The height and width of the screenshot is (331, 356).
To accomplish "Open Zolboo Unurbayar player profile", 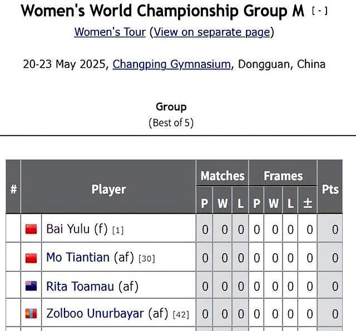I will 95,314.
